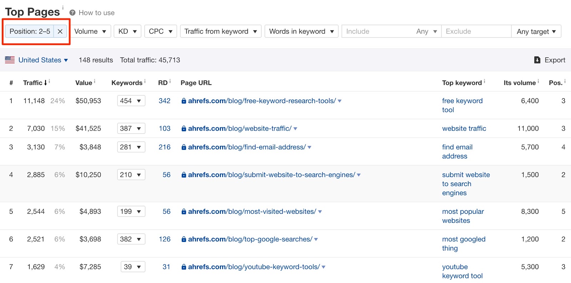571x283 pixels.
Task: Open the Any match-type dropdown
Action: [x=426, y=31]
